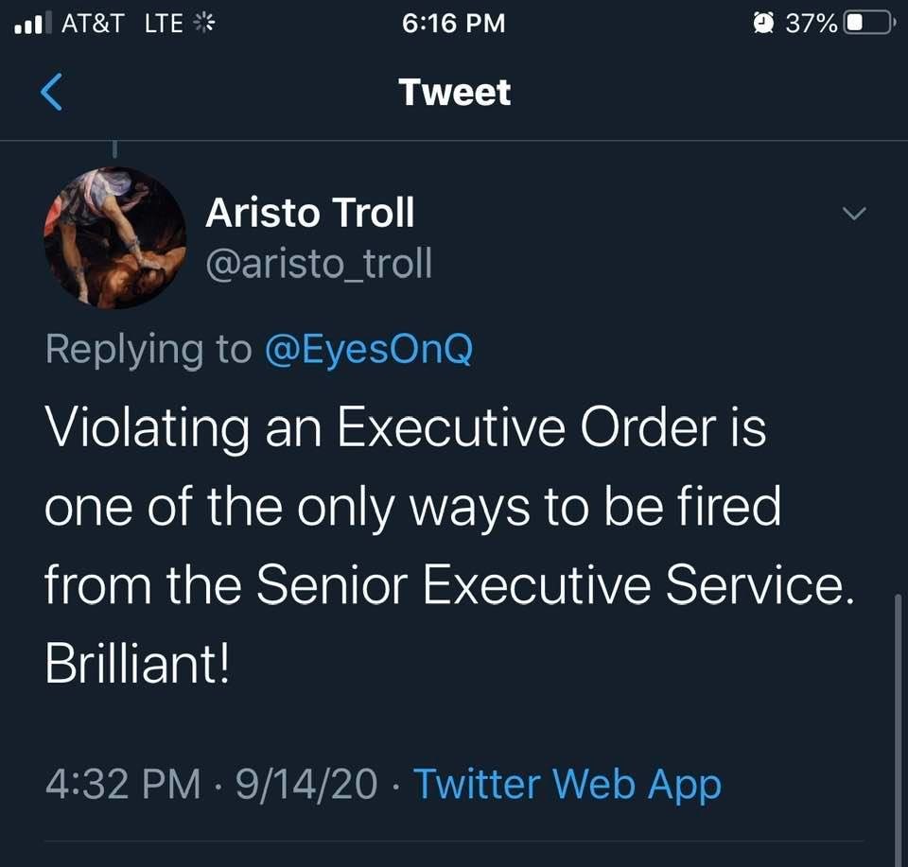The image size is (908, 867).
Task: Click the 9/14/20 tweet date
Action: click(306, 784)
